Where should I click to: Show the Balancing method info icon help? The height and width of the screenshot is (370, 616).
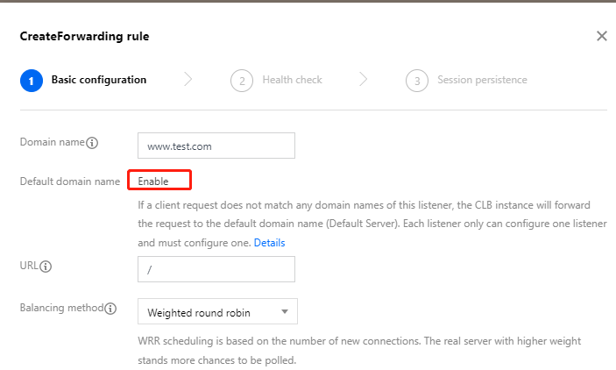(x=110, y=309)
